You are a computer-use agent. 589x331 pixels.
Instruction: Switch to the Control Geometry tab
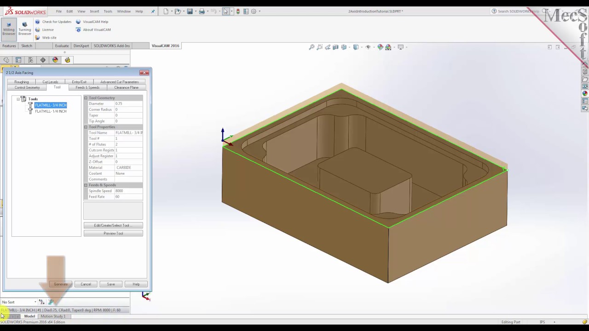pyautogui.click(x=27, y=87)
